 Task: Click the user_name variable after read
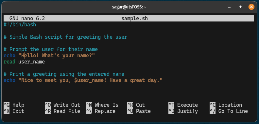tap(31, 62)
